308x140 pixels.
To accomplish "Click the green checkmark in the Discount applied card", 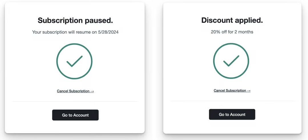I will coord(231,61).
